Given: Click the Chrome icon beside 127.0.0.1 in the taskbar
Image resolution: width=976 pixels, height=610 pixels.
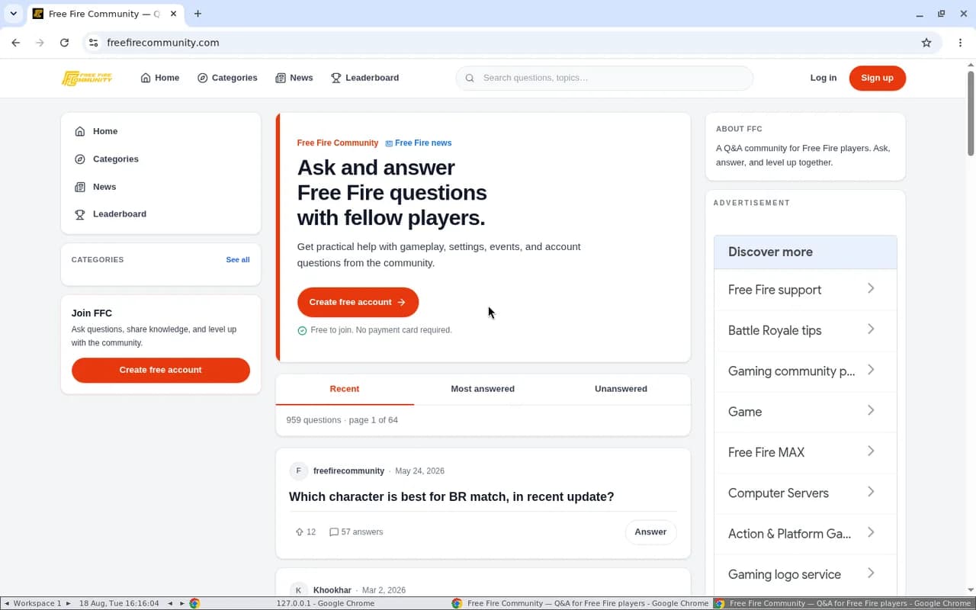Looking at the screenshot, I should 194,603.
